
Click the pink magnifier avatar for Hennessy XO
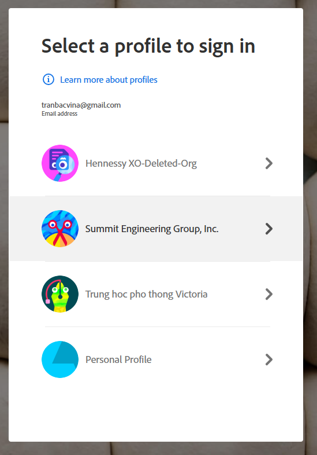[60, 163]
